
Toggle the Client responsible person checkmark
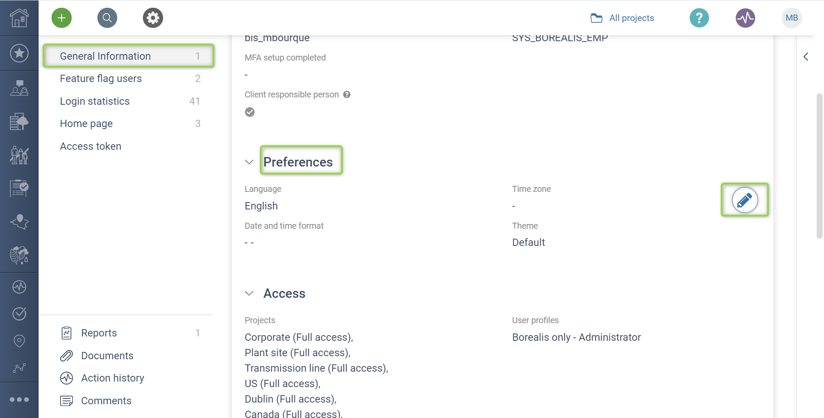click(250, 112)
